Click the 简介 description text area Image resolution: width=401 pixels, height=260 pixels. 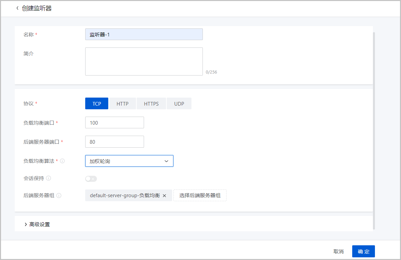click(x=144, y=61)
